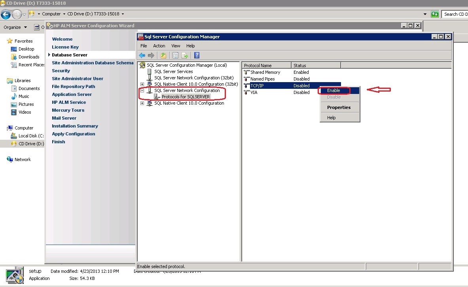Click the VIA protocol icon

(246, 92)
